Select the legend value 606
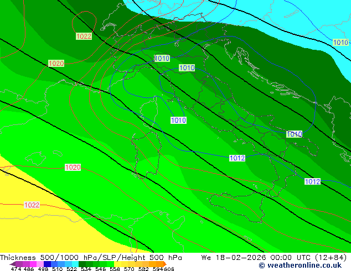351x271 pixels. [169, 269]
